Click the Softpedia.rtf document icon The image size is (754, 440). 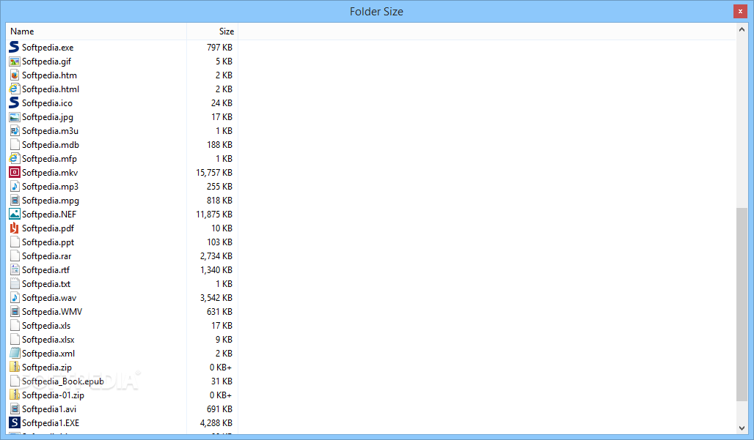(15, 270)
